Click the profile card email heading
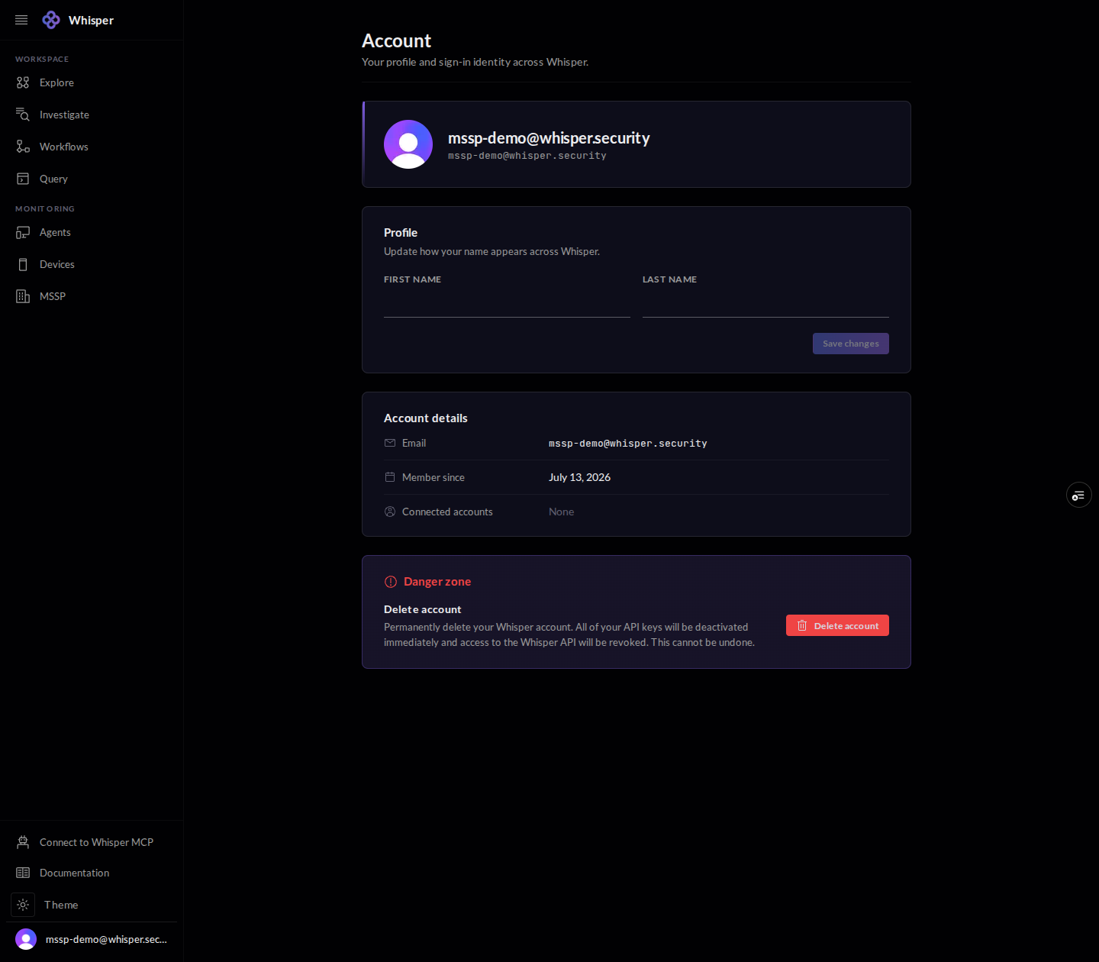The height and width of the screenshot is (962, 1099). tap(549, 138)
